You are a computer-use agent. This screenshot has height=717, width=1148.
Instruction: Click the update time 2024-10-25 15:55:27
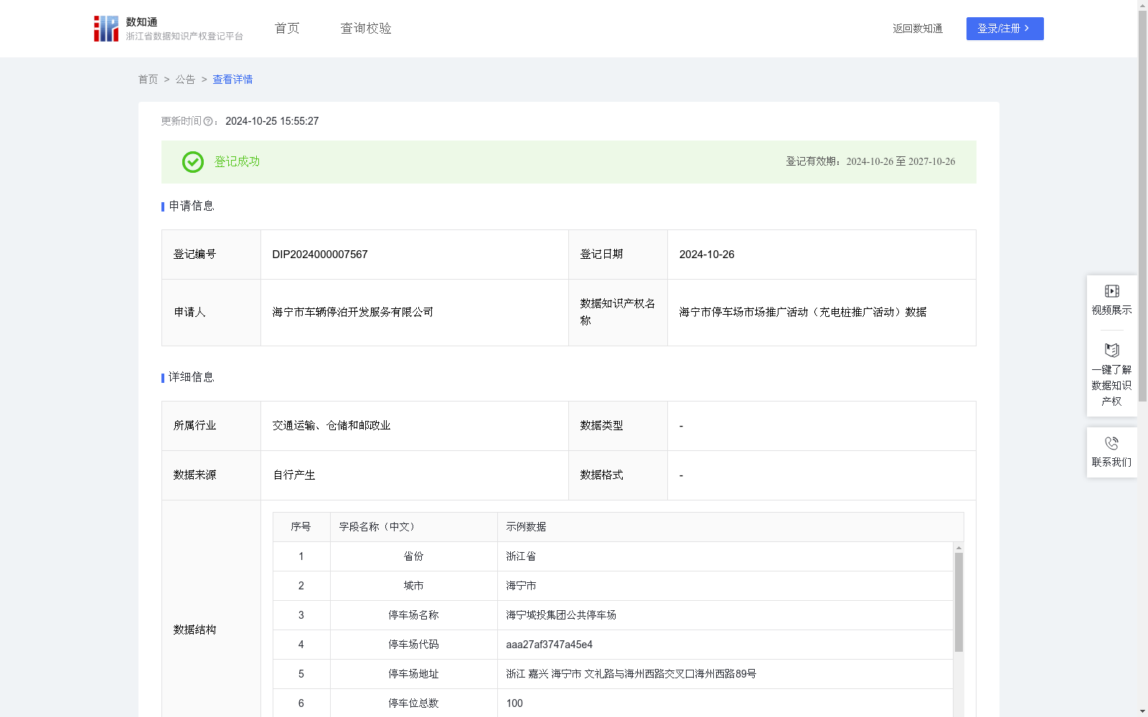[272, 122]
